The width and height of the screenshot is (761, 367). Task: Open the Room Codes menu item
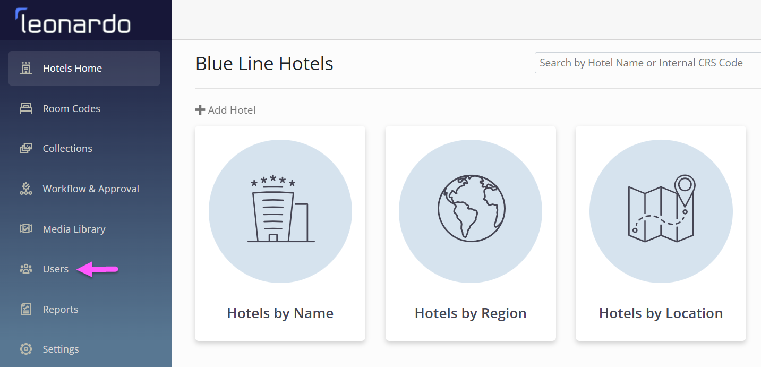[x=84, y=108]
